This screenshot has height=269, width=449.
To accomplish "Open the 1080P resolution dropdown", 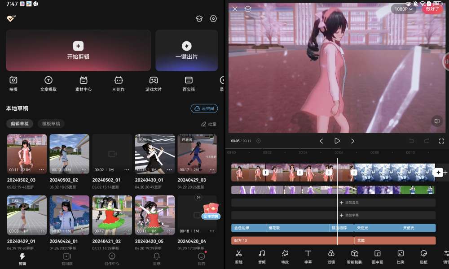I will pyautogui.click(x=403, y=9).
